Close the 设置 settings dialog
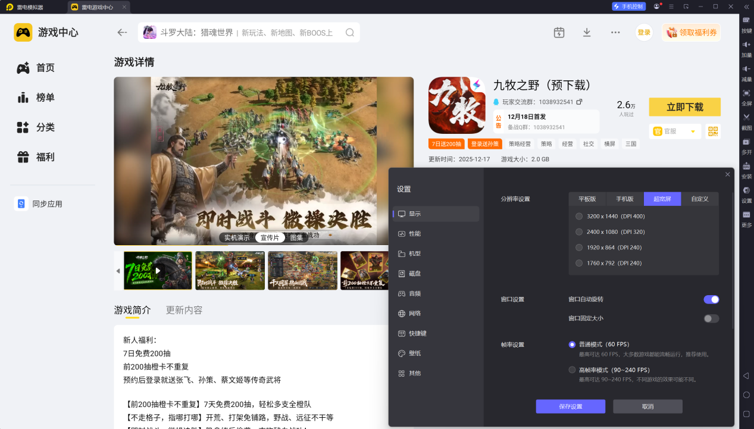The height and width of the screenshot is (429, 754). (x=727, y=174)
